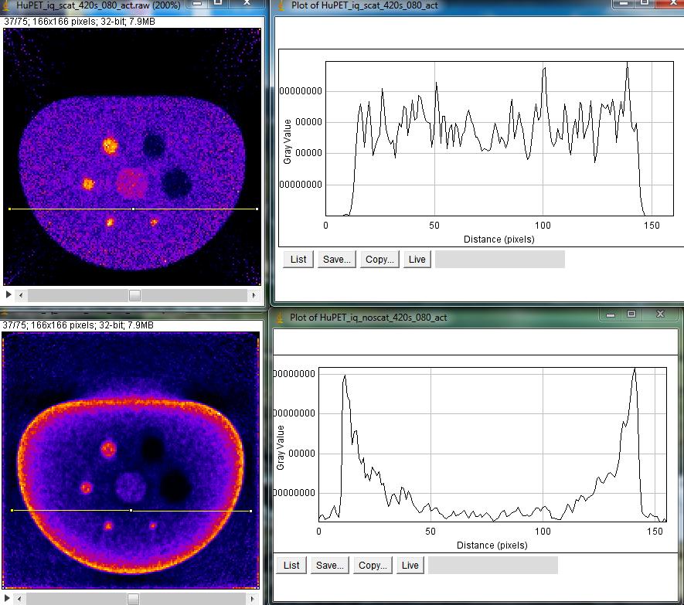Select the left line endpoint handle in lower image
684x605 pixels.
(x=12, y=510)
